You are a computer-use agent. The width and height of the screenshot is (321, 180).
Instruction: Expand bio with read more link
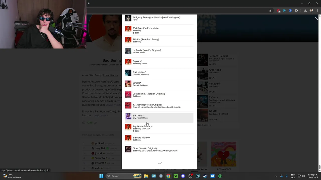coord(101,115)
